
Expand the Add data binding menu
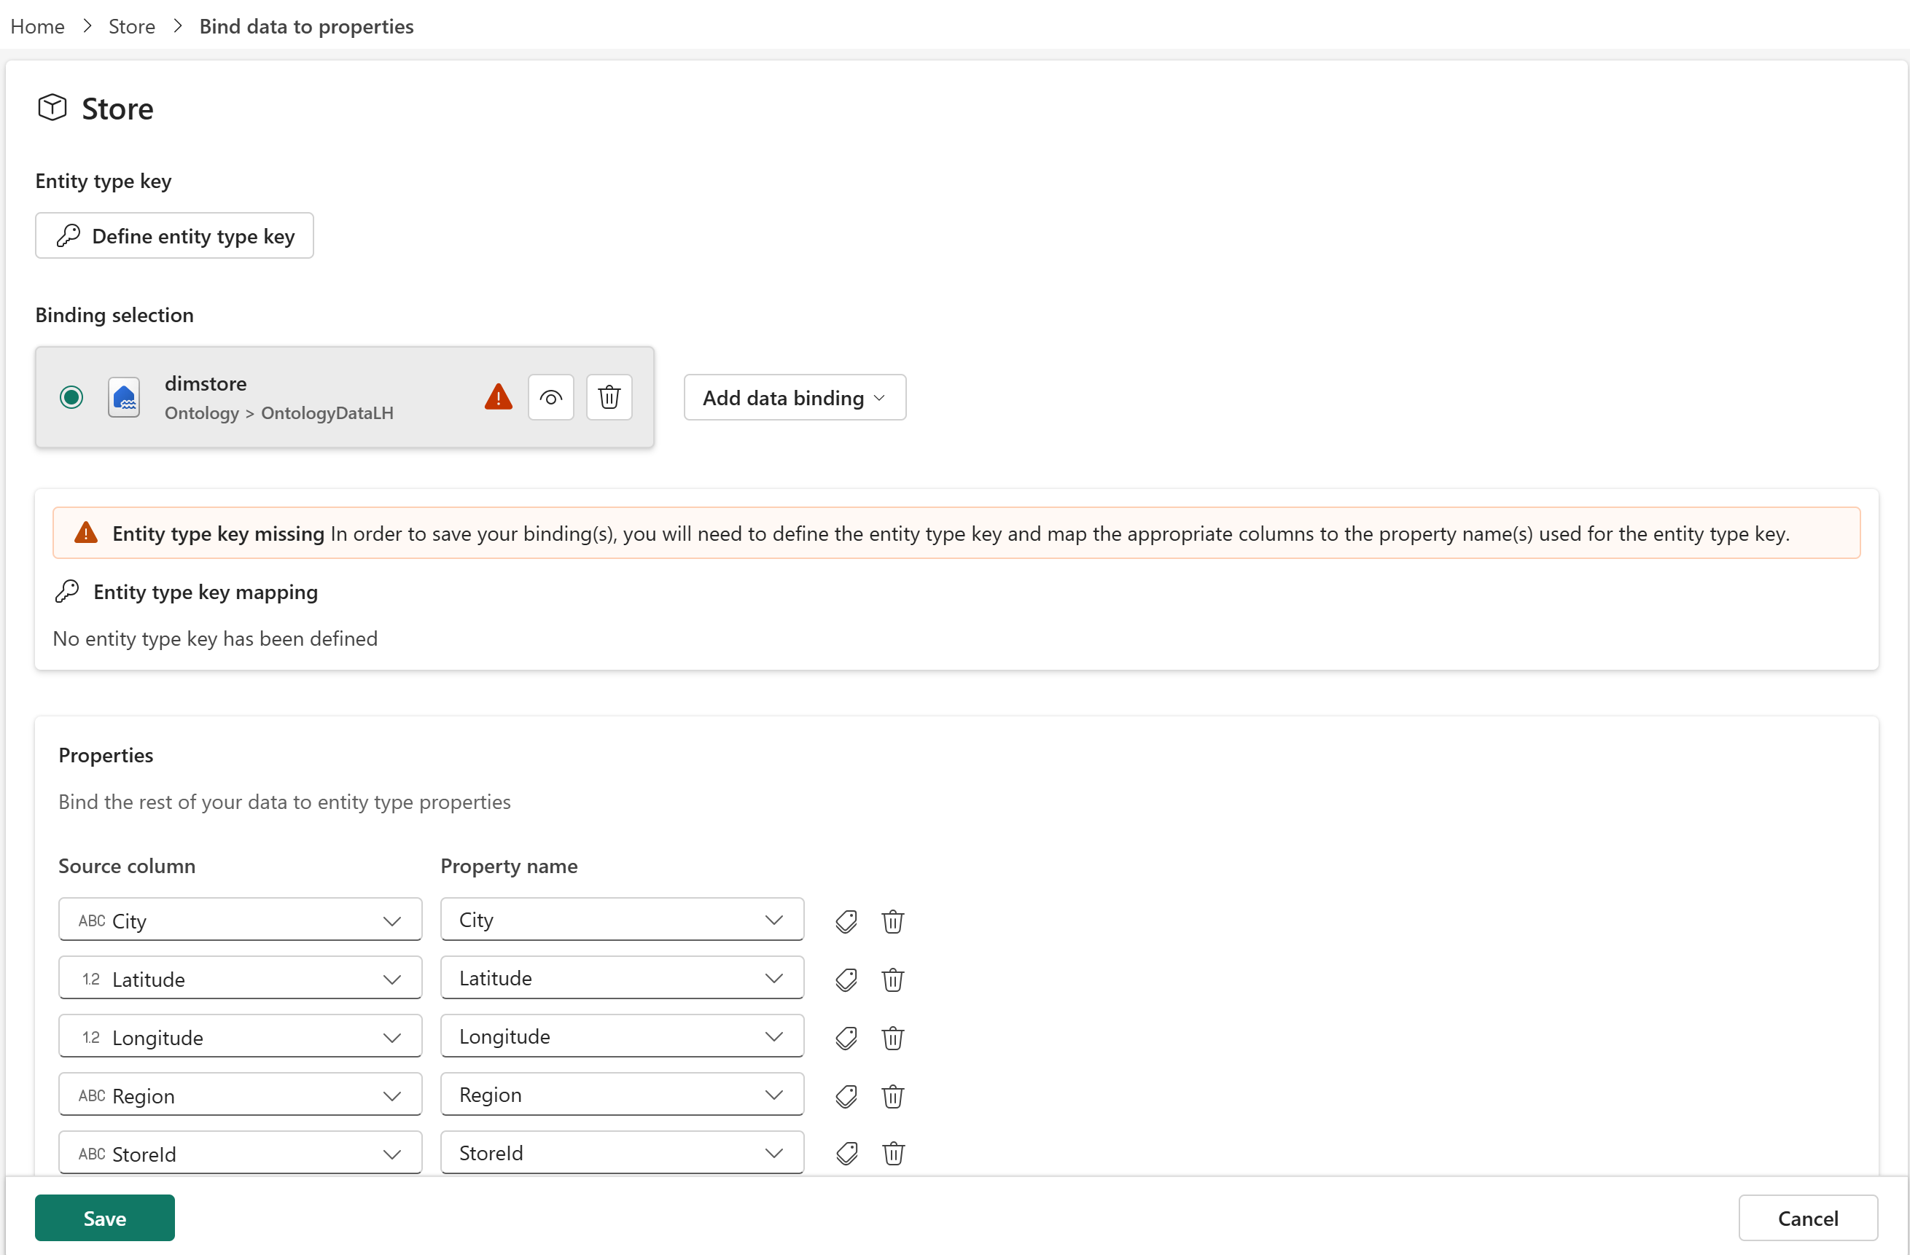[795, 397]
